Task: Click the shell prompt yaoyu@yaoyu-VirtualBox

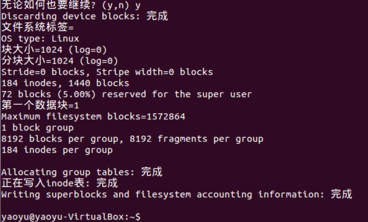Action: [x=70, y=216]
